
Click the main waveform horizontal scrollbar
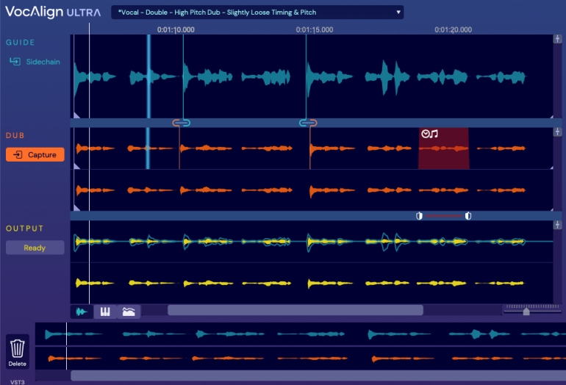point(294,311)
